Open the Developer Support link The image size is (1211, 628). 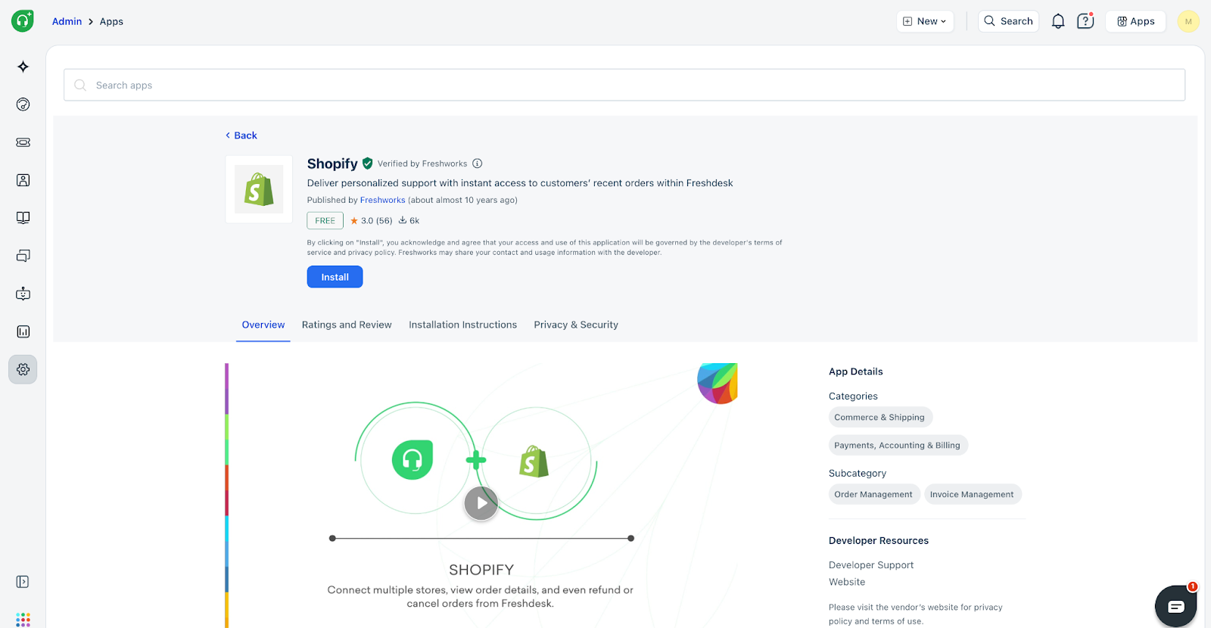[871, 565]
